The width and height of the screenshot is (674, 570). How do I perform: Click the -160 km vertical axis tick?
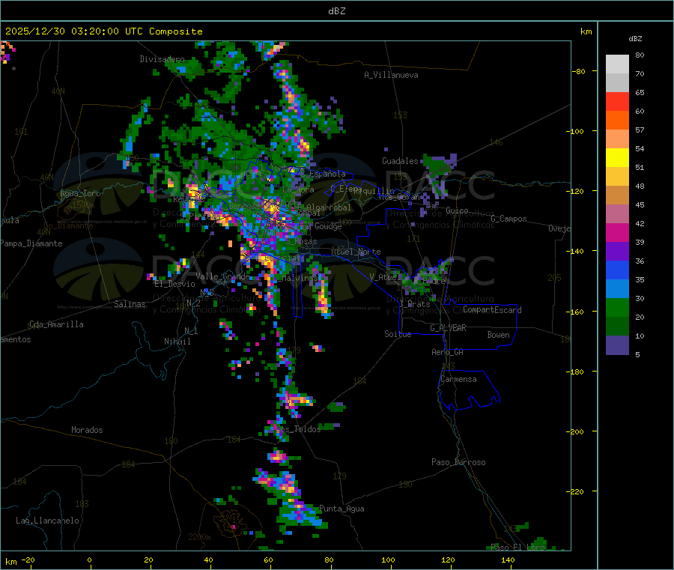[577, 312]
